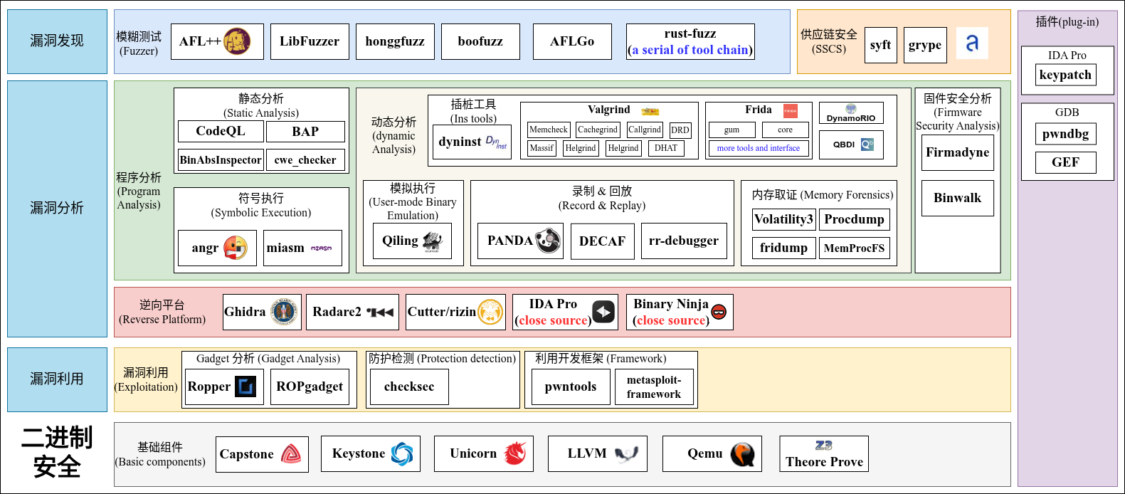Viewport: 1125px width, 494px height.
Task: Select the keypatch plugin box
Action: [x=1065, y=75]
